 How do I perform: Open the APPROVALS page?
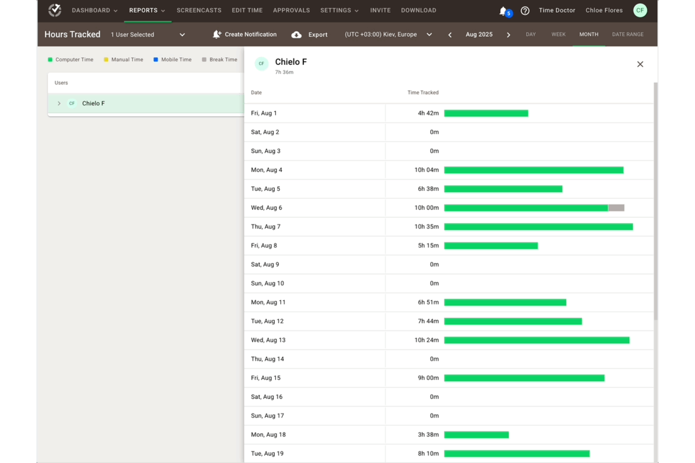(x=291, y=10)
